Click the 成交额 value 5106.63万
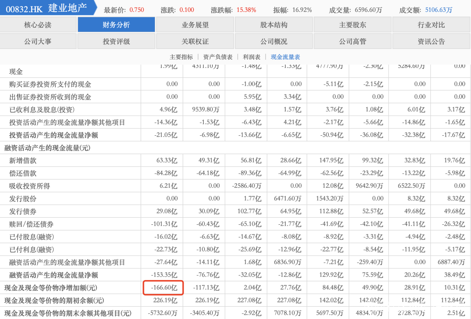The image size is (471, 319). pos(439,10)
